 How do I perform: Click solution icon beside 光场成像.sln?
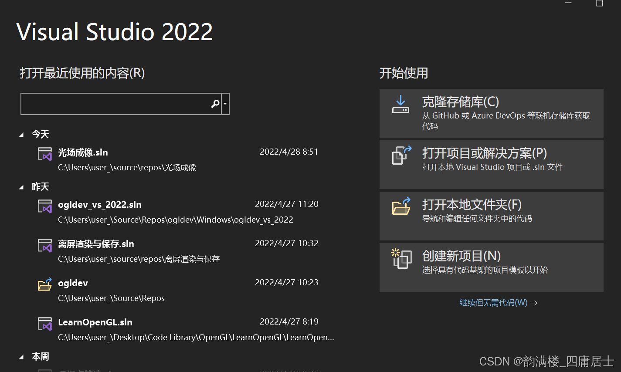[x=45, y=154]
